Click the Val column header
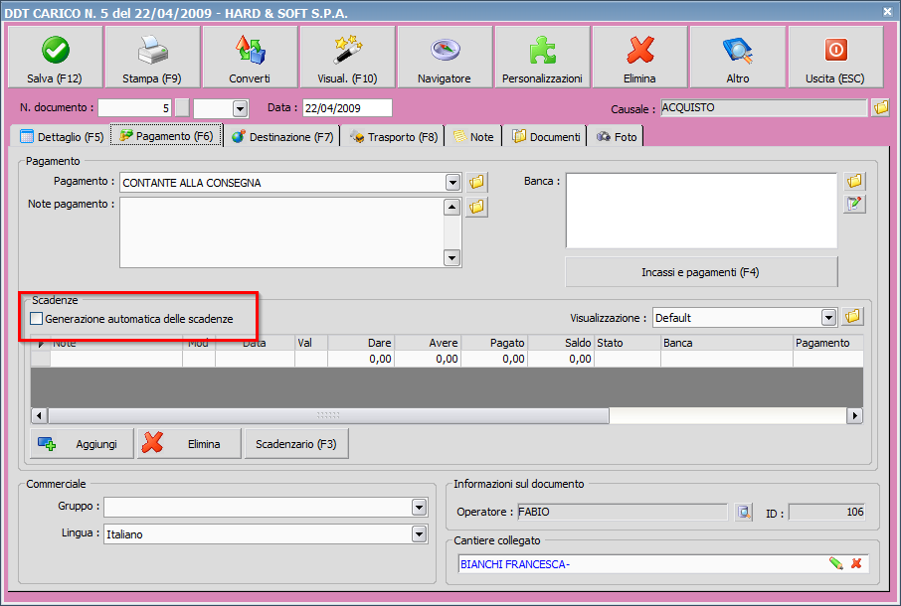Viewport: 901px width, 606px height. pyautogui.click(x=311, y=343)
